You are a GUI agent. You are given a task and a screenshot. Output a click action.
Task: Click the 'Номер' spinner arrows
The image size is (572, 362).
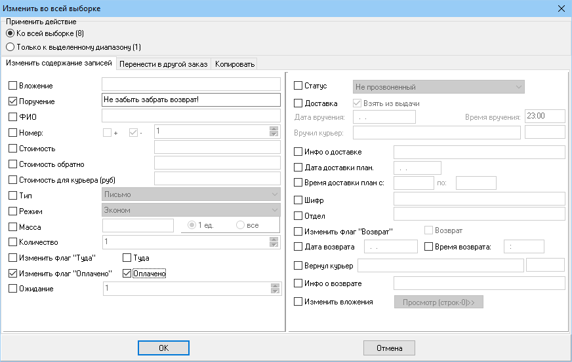pos(274,131)
